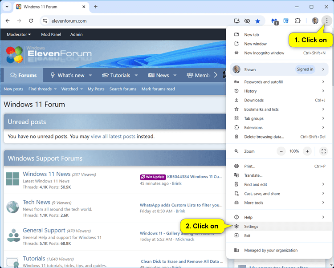Click the profile avatar in the toolbar

[315, 20]
